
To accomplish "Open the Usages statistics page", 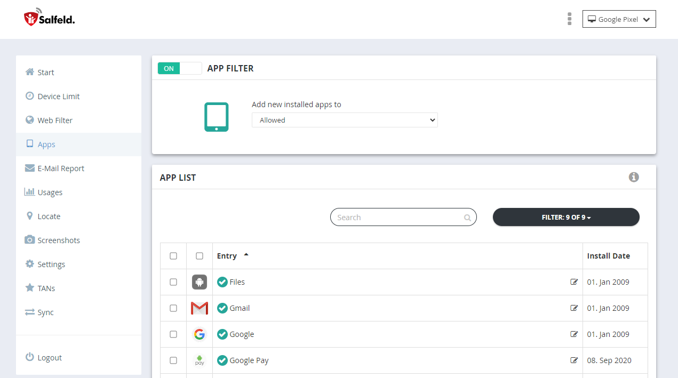I will pyautogui.click(x=49, y=192).
